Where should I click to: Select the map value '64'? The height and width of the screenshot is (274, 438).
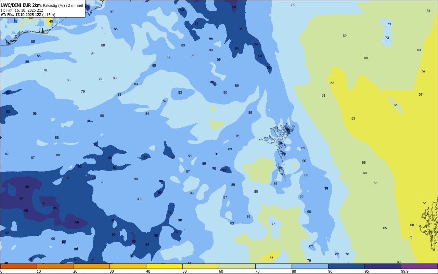(428, 11)
